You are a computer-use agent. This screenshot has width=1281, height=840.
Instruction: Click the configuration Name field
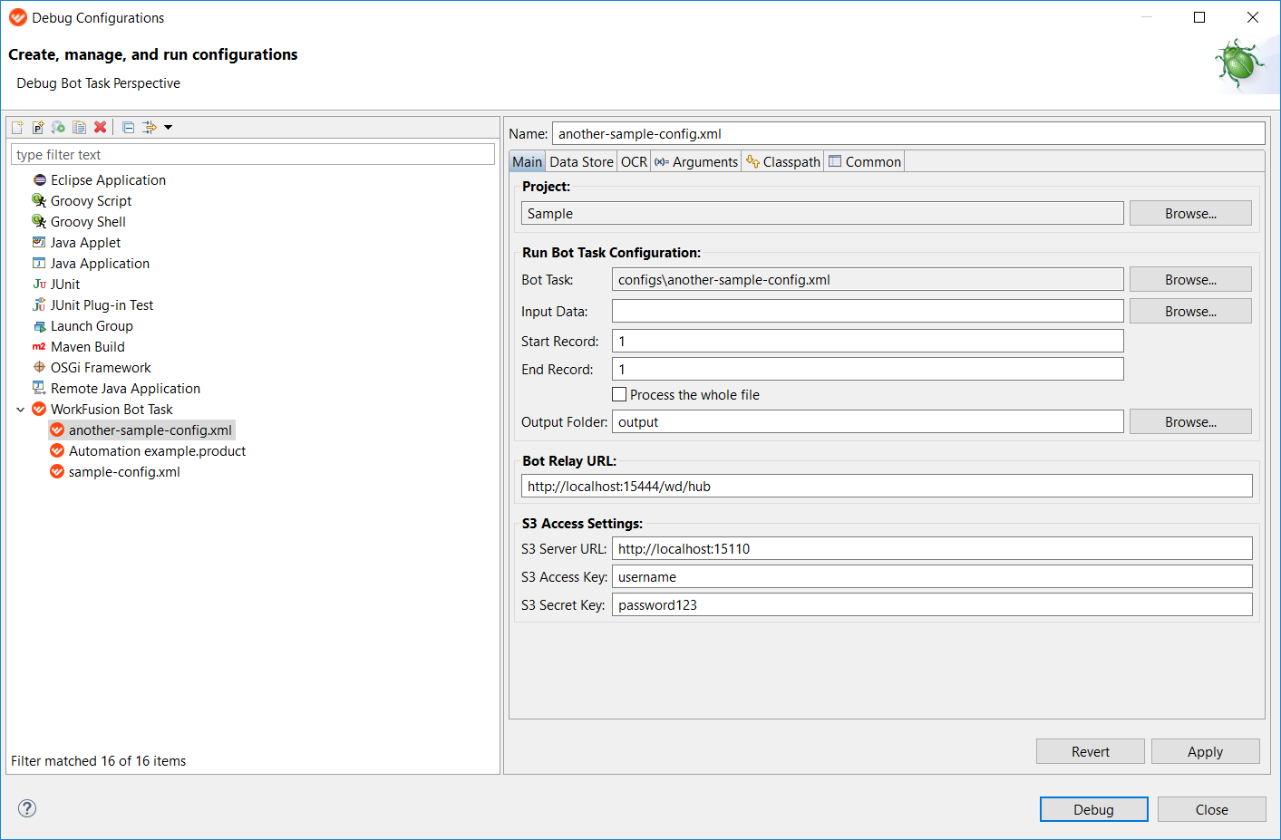908,134
